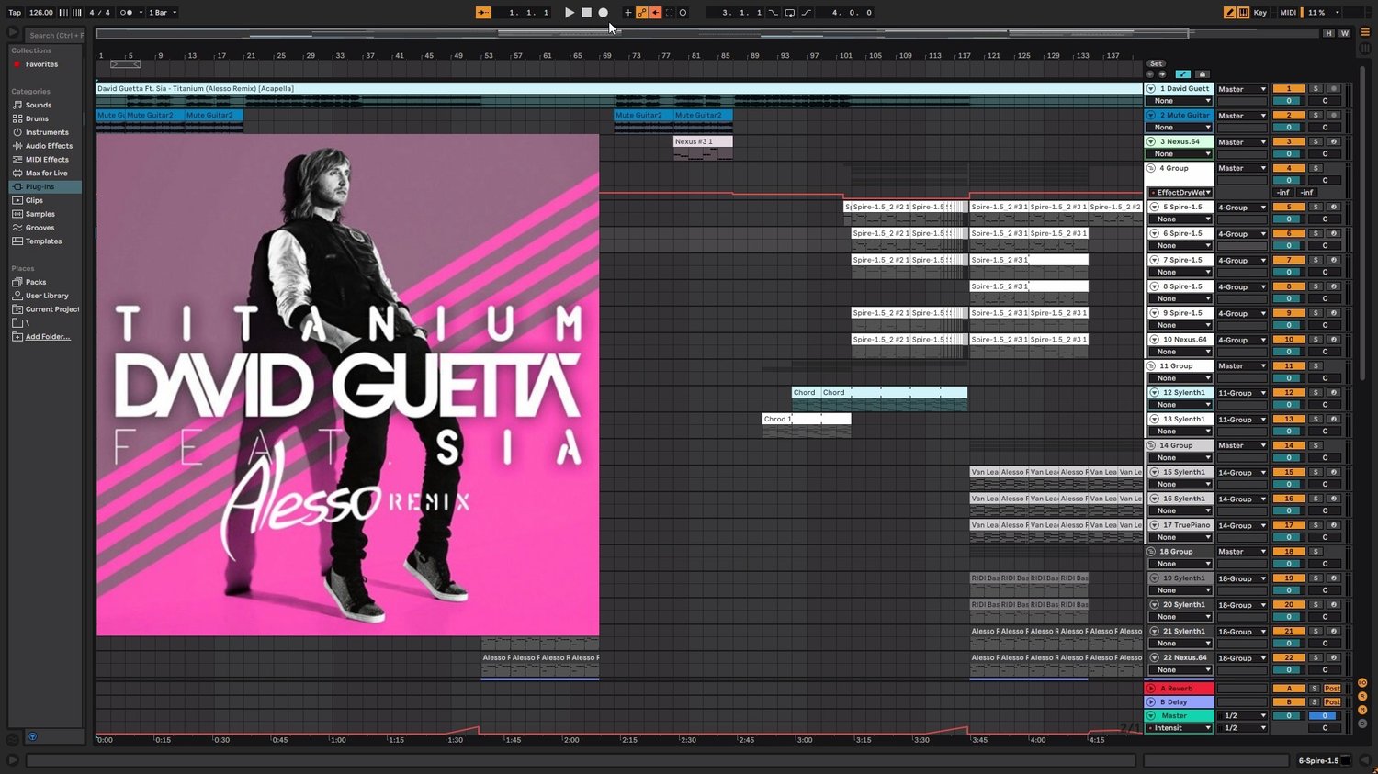This screenshot has width=1378, height=774.
Task: Click the Key map mode button
Action: 1260,13
